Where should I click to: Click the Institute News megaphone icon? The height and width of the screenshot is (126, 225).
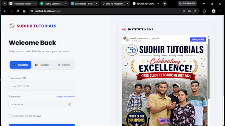[124, 29]
